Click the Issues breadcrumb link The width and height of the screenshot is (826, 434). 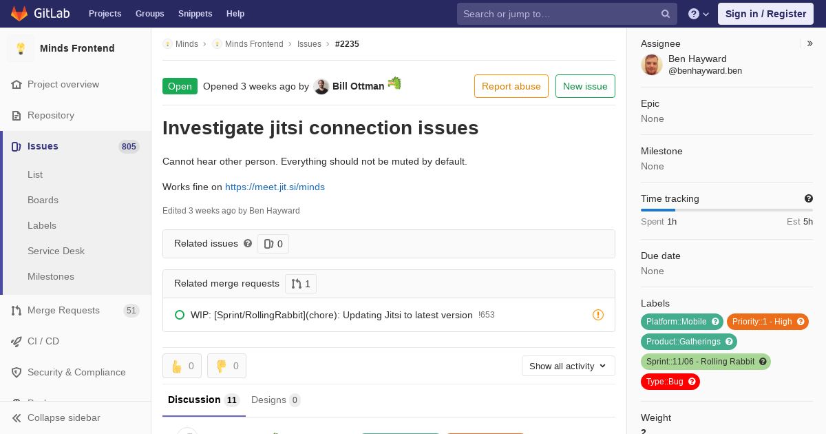coord(309,44)
